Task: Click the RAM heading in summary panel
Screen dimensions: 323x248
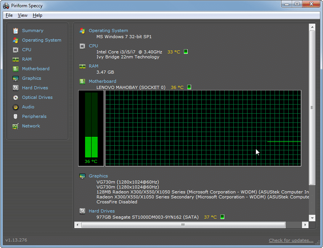Action: [93, 66]
